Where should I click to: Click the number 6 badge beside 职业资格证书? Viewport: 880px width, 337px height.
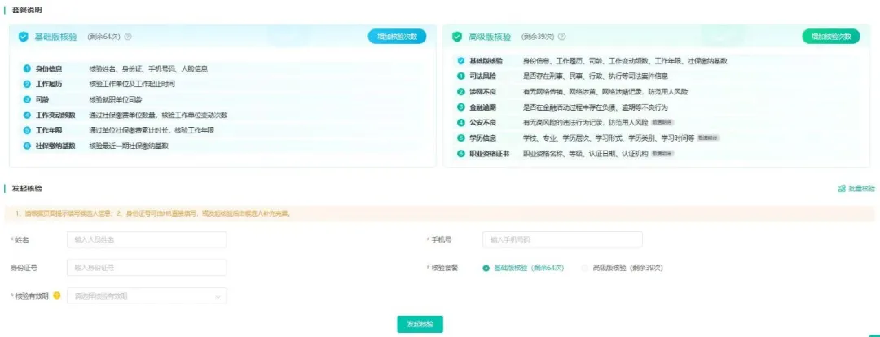point(461,153)
